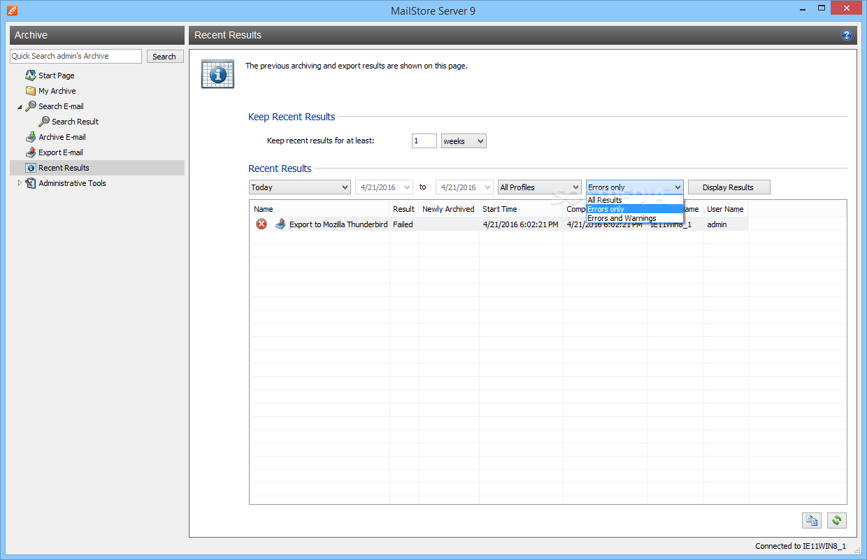Open the start date picker dropdown
Viewport: 867px width, 560px height.
(408, 187)
